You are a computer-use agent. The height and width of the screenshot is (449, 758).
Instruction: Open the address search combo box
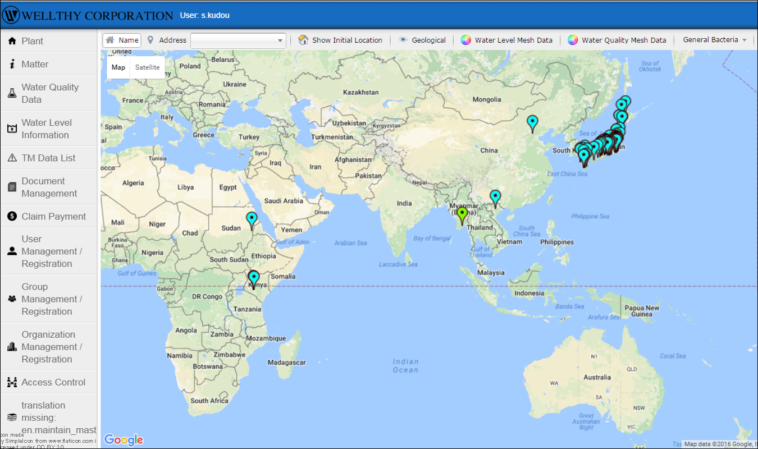click(x=238, y=40)
